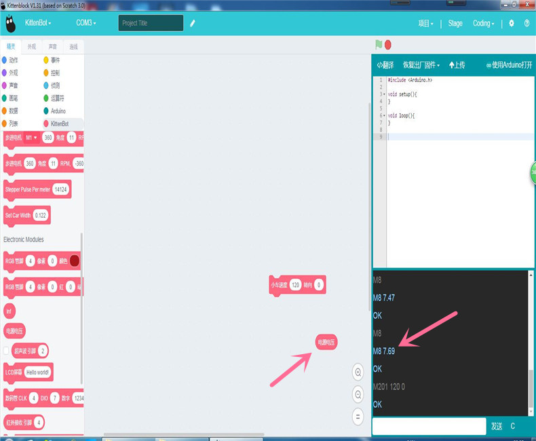Viewport: 536px width, 441px height.
Task: Click the Project Title input field
Action: 151,23
